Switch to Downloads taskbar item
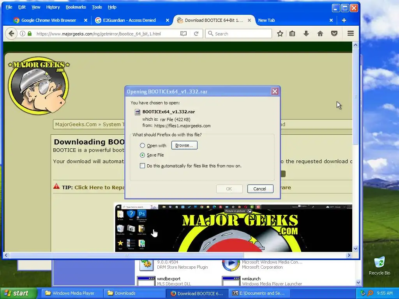 click(134, 294)
